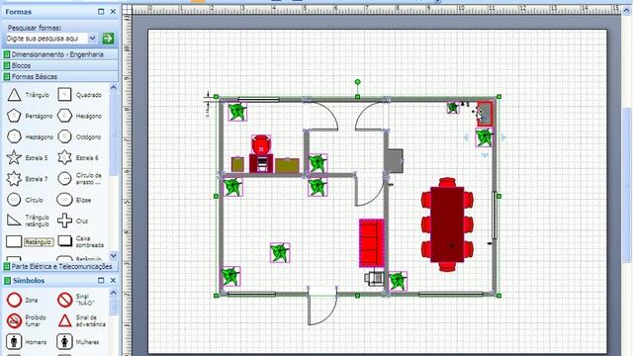The image size is (633, 356).
Task: Float the Símbolos panel window button
Action: (101, 280)
